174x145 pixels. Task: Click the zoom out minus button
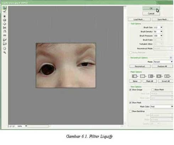(10, 126)
